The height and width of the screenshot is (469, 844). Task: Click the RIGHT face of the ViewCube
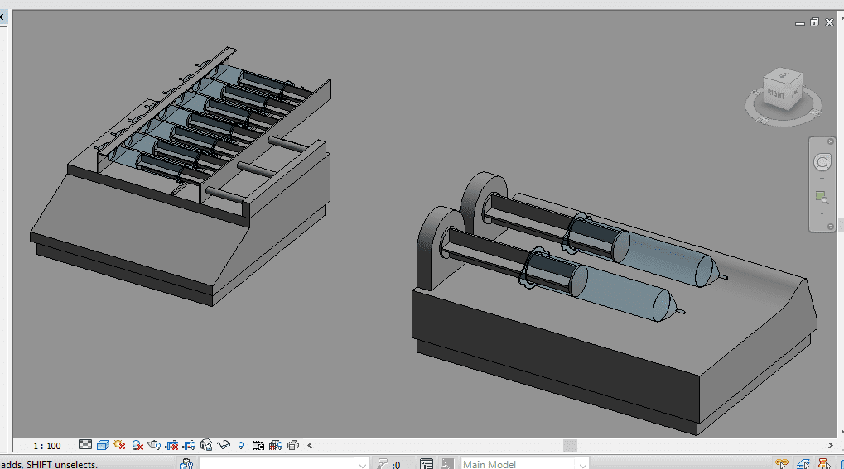coord(775,94)
